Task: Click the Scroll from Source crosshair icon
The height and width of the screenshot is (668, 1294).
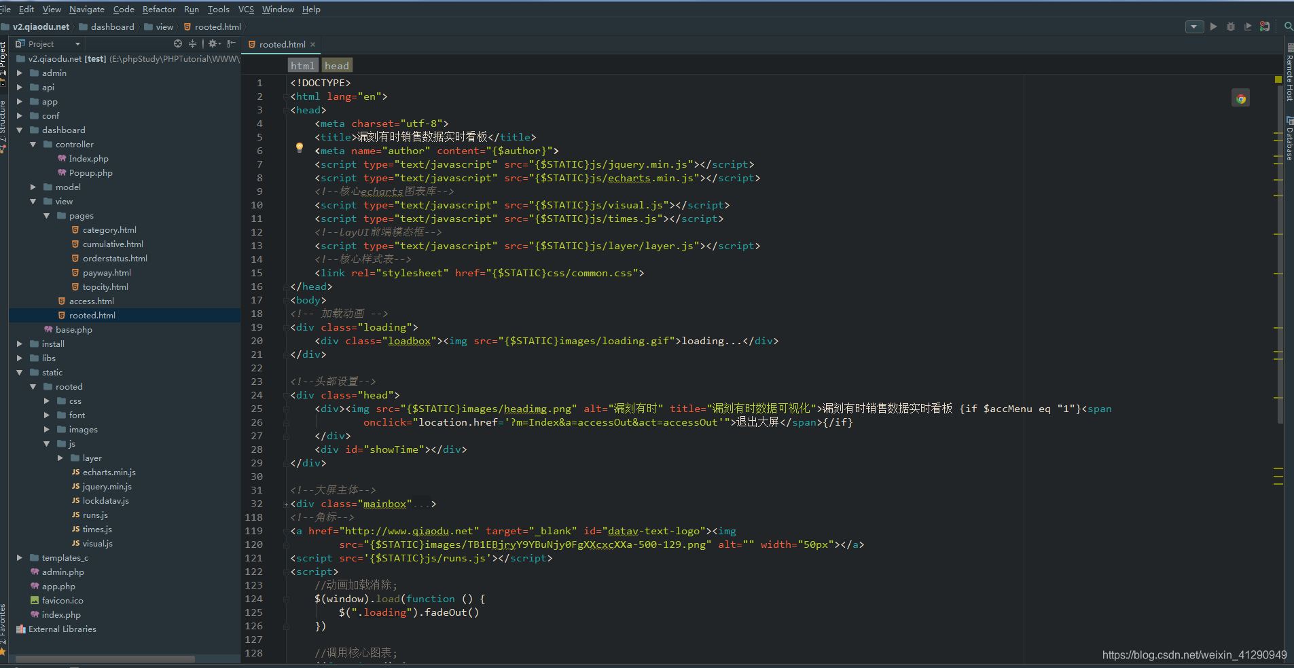Action: (x=178, y=43)
